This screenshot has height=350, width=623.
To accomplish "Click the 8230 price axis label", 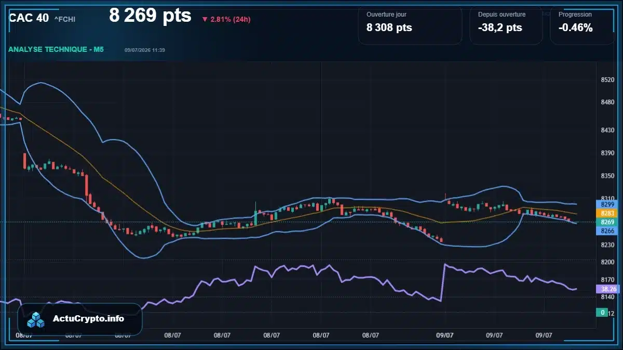I will tap(607, 244).
